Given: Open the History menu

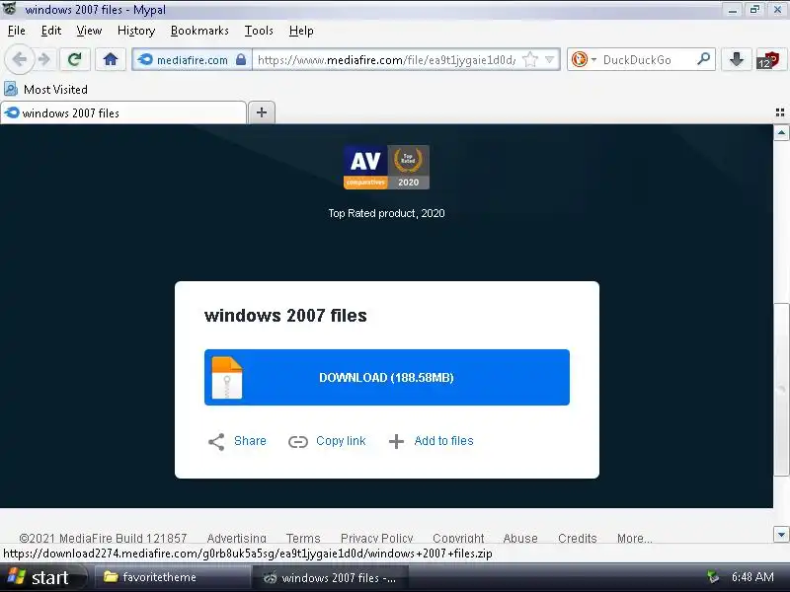Looking at the screenshot, I should pyautogui.click(x=136, y=31).
